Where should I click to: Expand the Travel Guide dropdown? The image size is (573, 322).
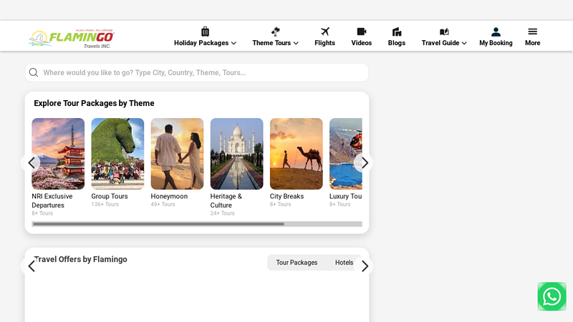[444, 43]
